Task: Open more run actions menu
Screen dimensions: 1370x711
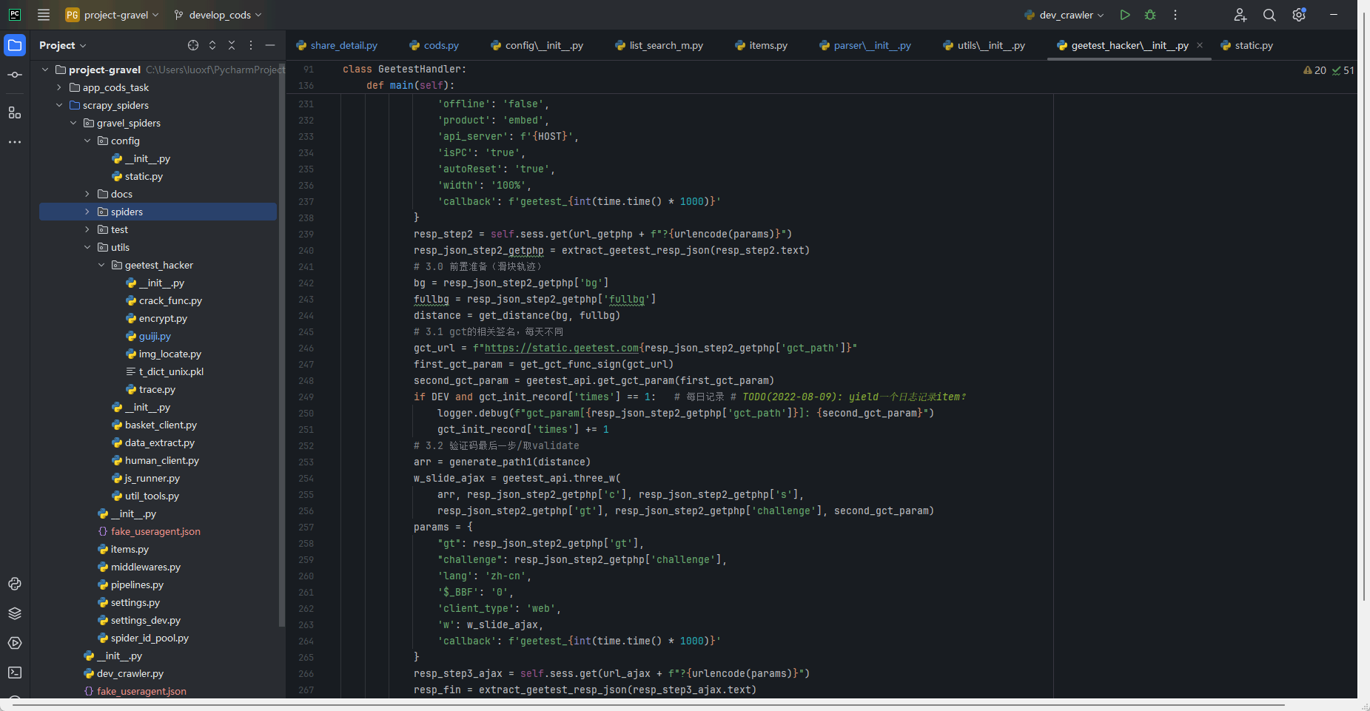Action: point(1175,15)
